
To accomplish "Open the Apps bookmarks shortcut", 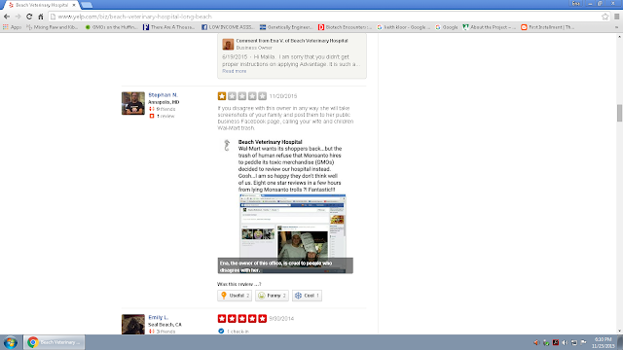I will point(12,27).
